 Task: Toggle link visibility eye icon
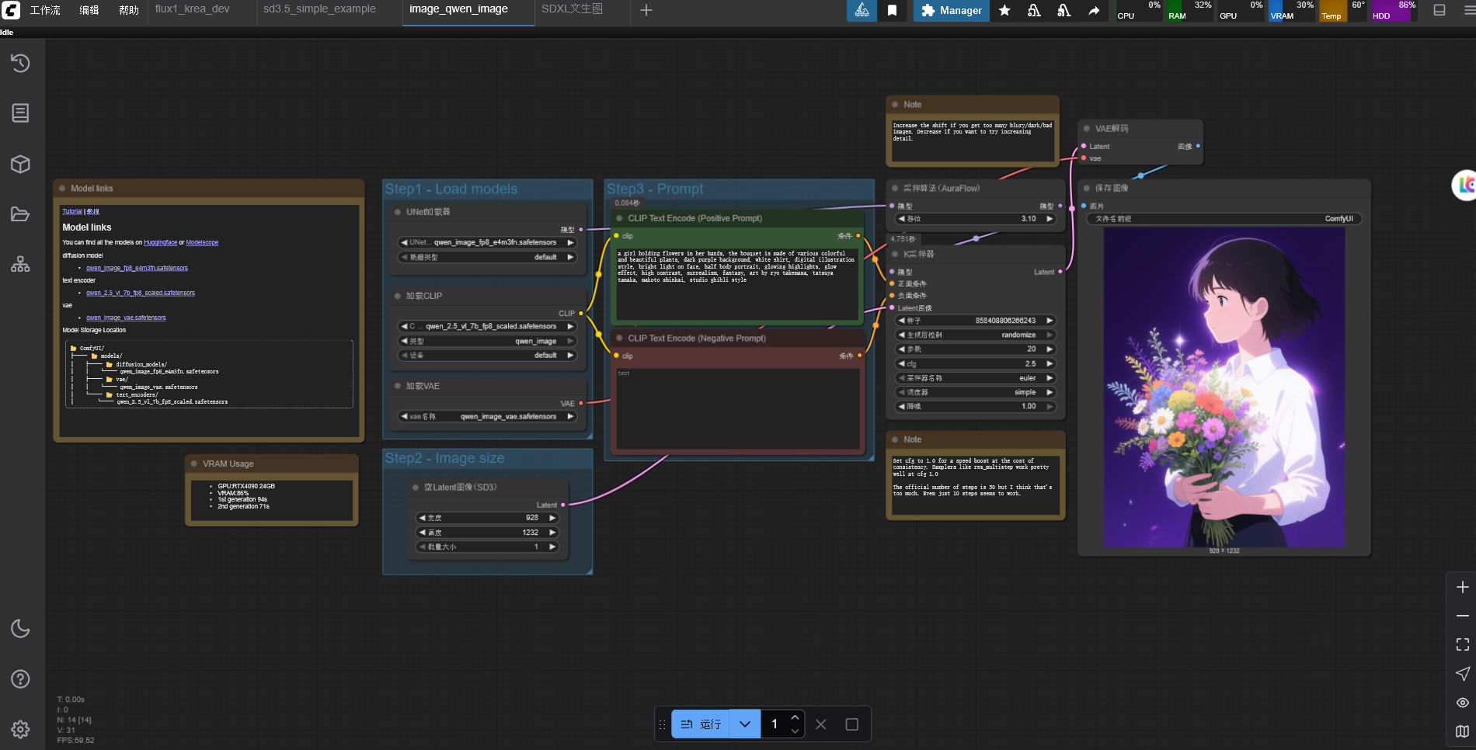[x=1462, y=703]
